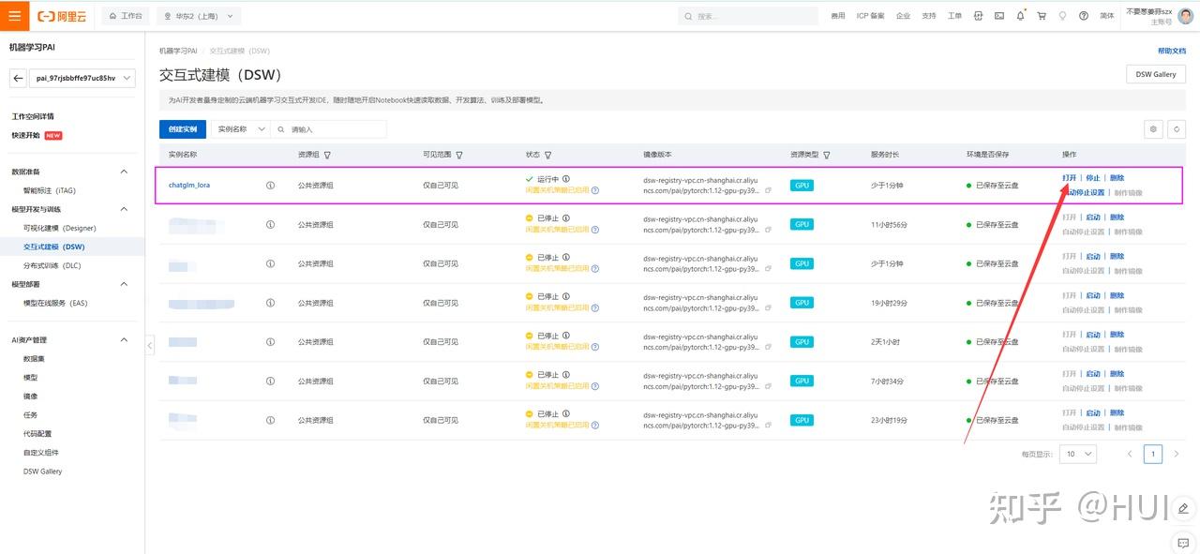The image size is (1200, 554).
Task: Open 工作台 in top bar
Action: (125, 16)
